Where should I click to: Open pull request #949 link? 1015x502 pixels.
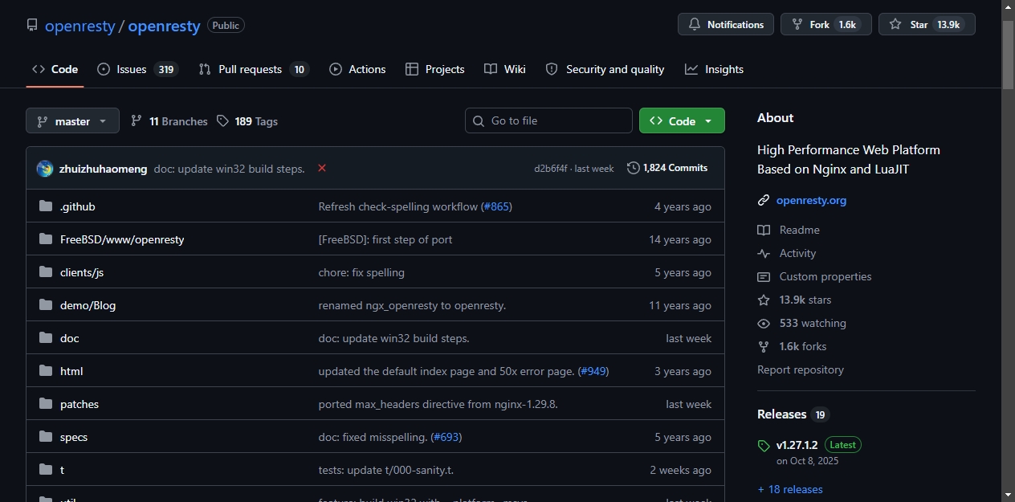[x=593, y=371]
